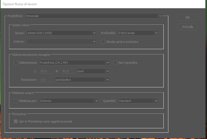Open the Intento dropdown
This screenshot has height=139, width=207.
point(61,41)
